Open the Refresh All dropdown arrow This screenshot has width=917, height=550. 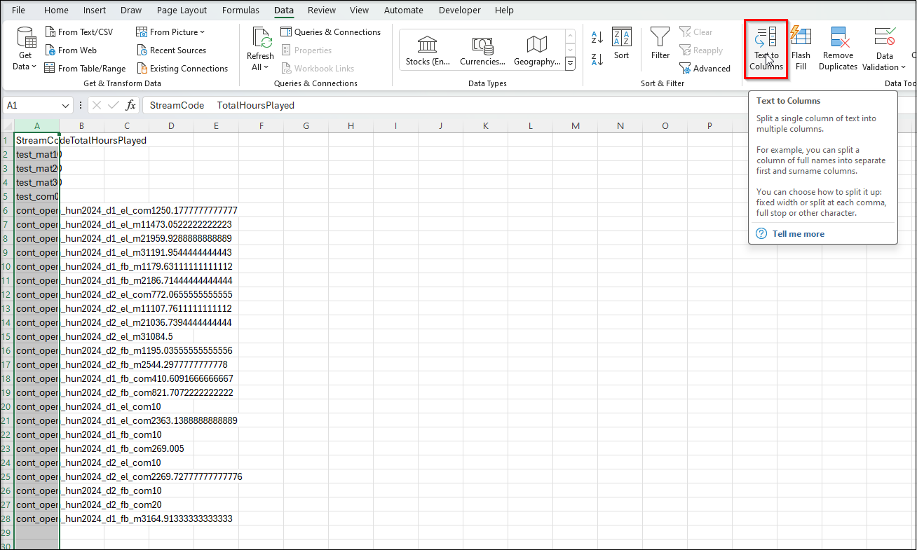tap(260, 67)
